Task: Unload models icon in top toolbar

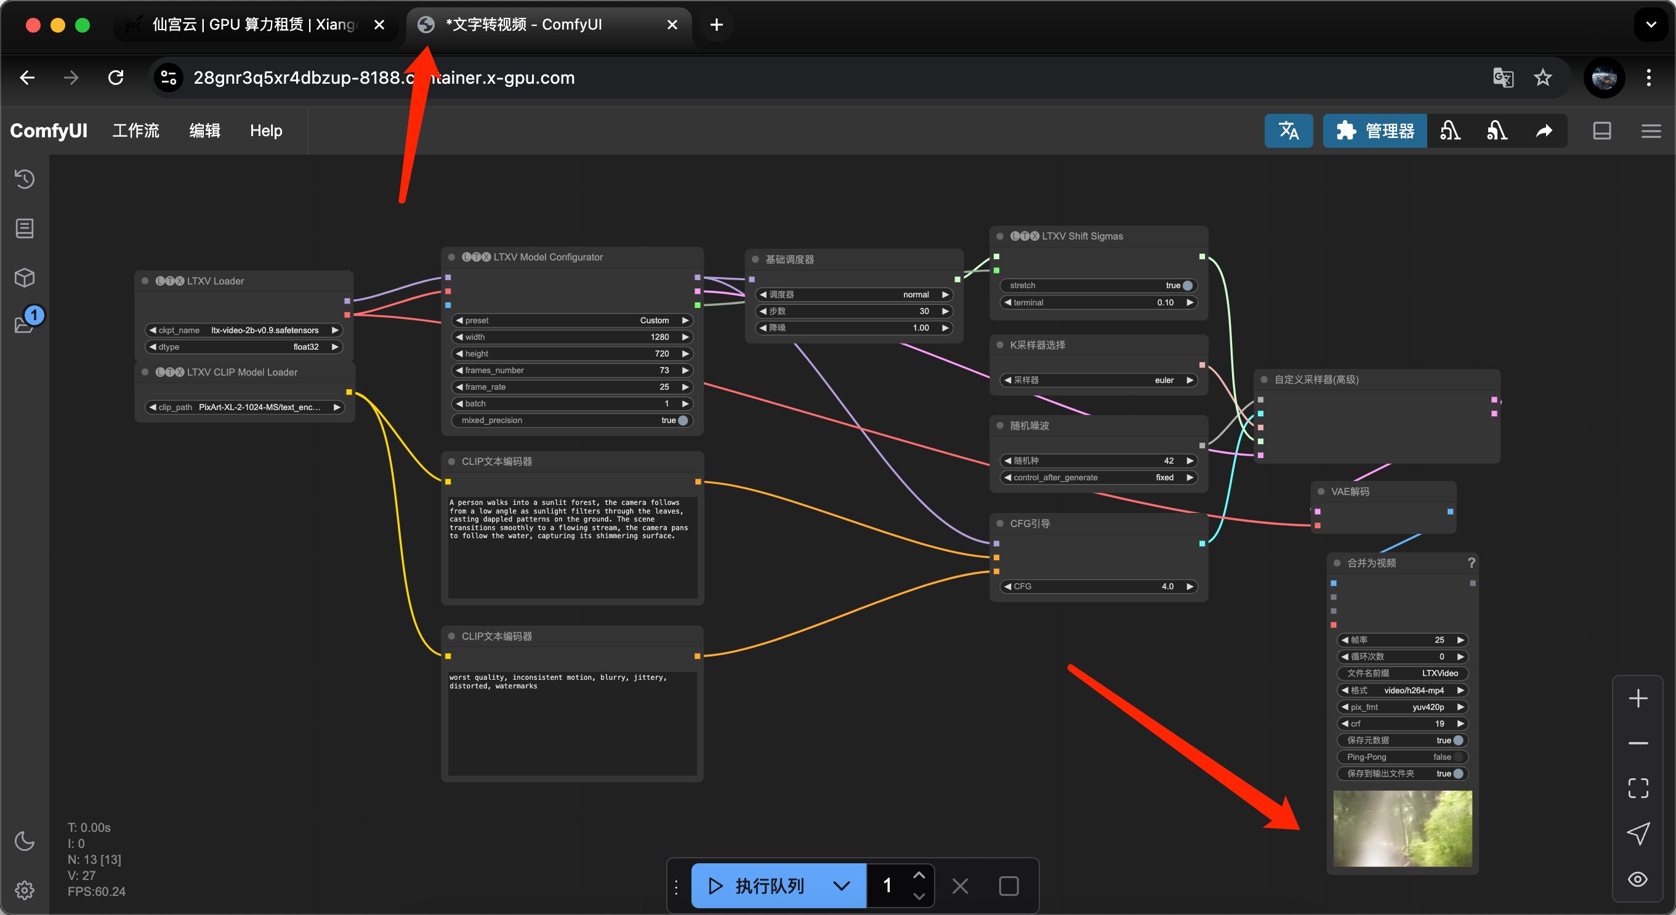Action: tap(1449, 131)
